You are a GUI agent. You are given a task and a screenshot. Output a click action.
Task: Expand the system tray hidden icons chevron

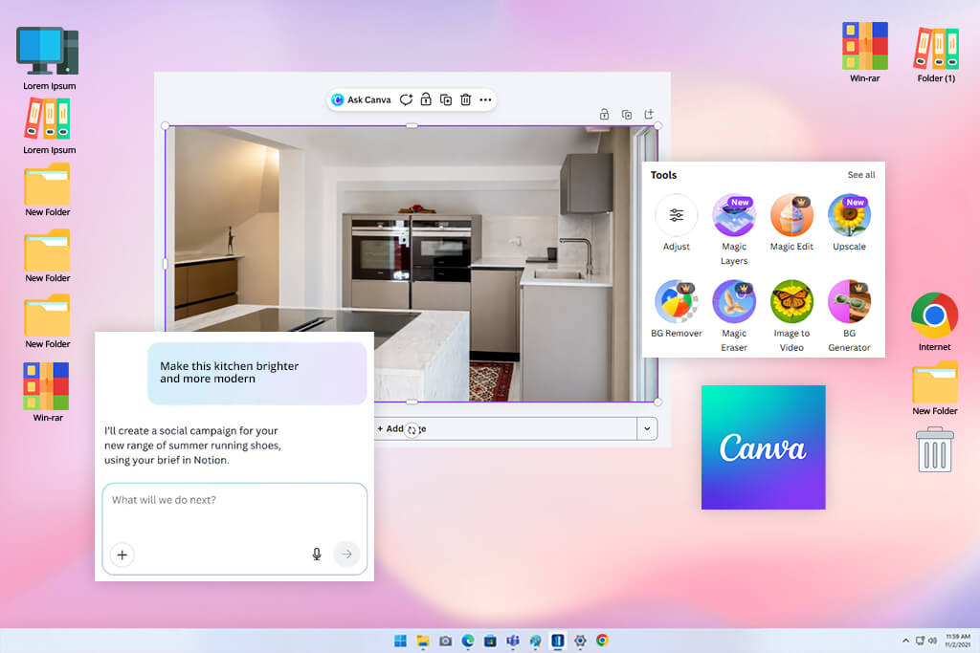[x=905, y=641]
